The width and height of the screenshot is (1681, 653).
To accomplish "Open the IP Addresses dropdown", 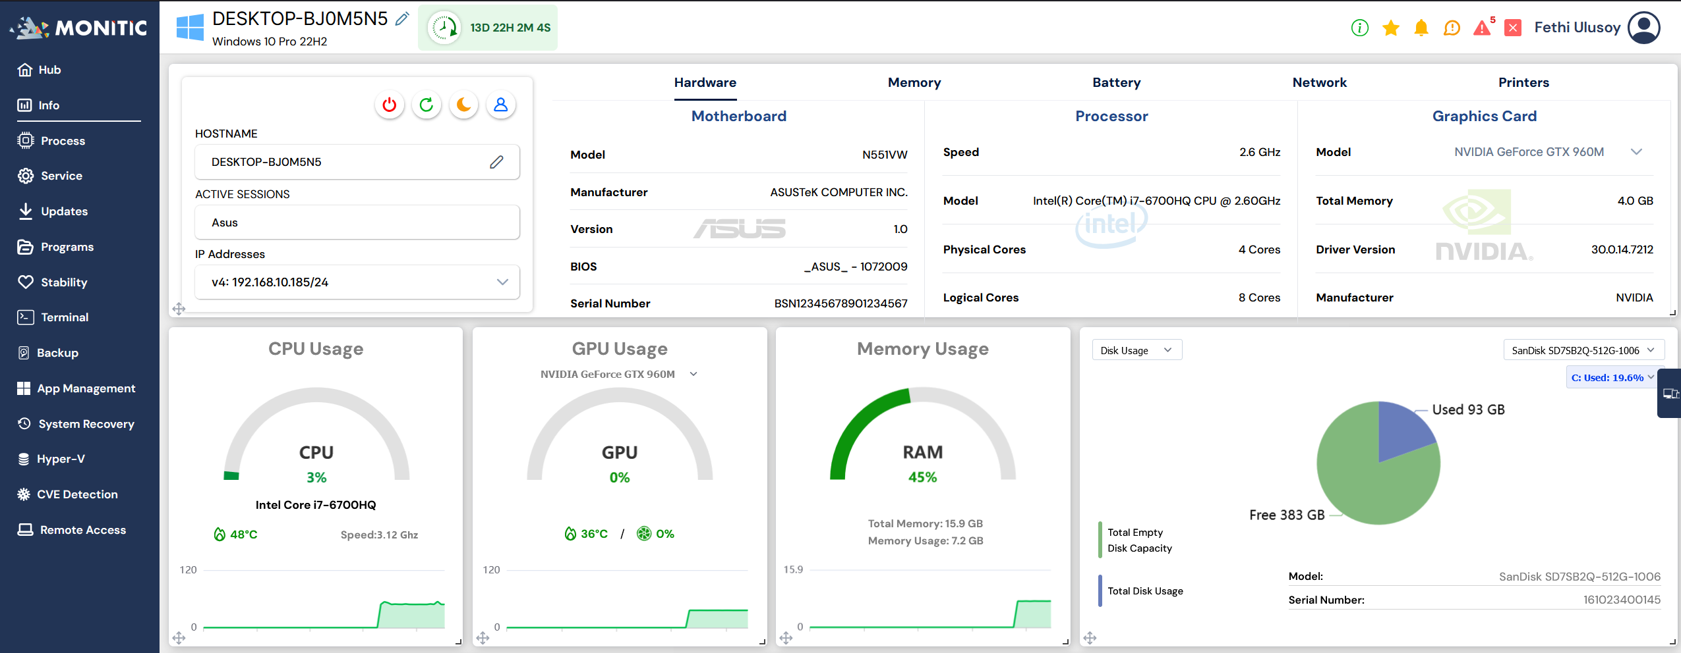I will point(502,282).
